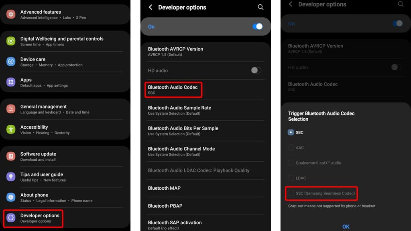Open Bluetooth Audio Sample Rate options
This screenshot has width=411, height=231.
(x=179, y=110)
